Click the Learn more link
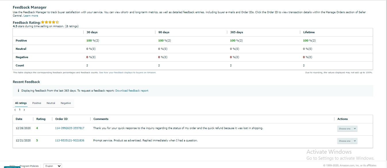The width and height of the screenshot is (387, 168). pos(31,16)
